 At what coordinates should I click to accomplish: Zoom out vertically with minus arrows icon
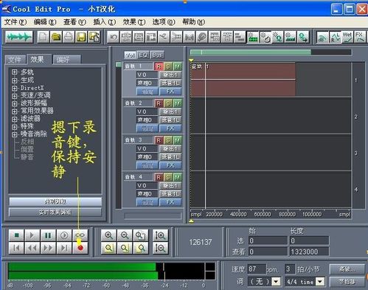click(x=161, y=248)
